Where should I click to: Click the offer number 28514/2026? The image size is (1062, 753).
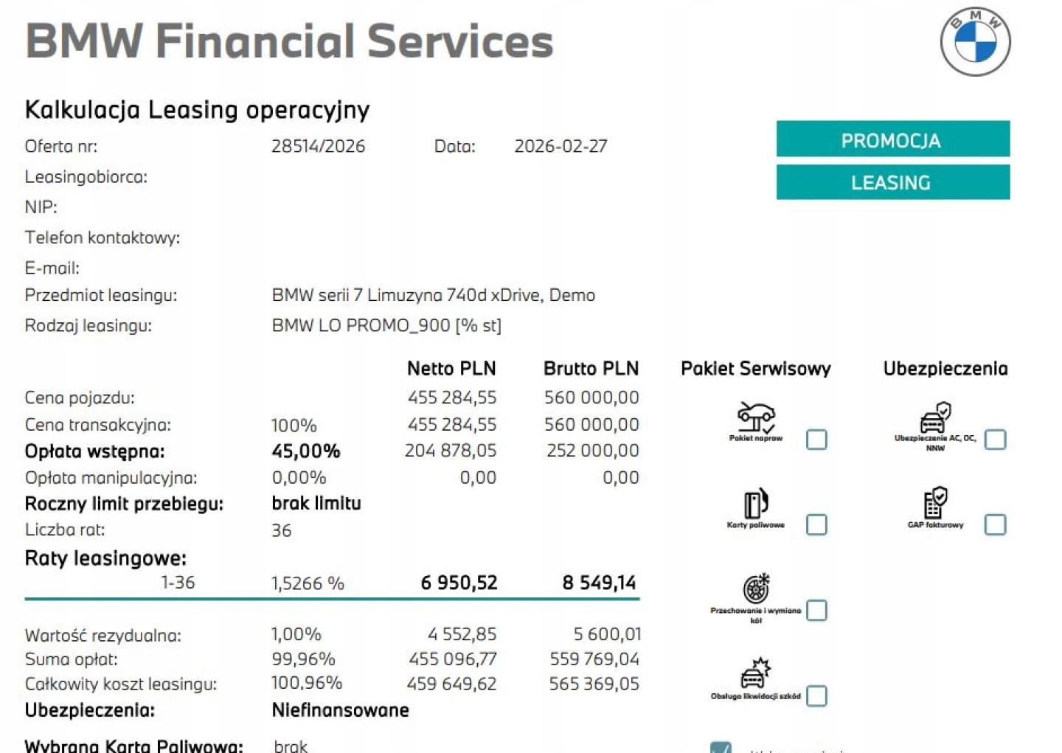click(x=318, y=146)
